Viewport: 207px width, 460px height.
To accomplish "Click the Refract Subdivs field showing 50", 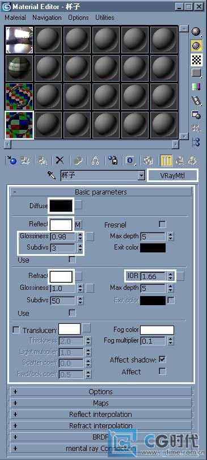I will (63, 301).
